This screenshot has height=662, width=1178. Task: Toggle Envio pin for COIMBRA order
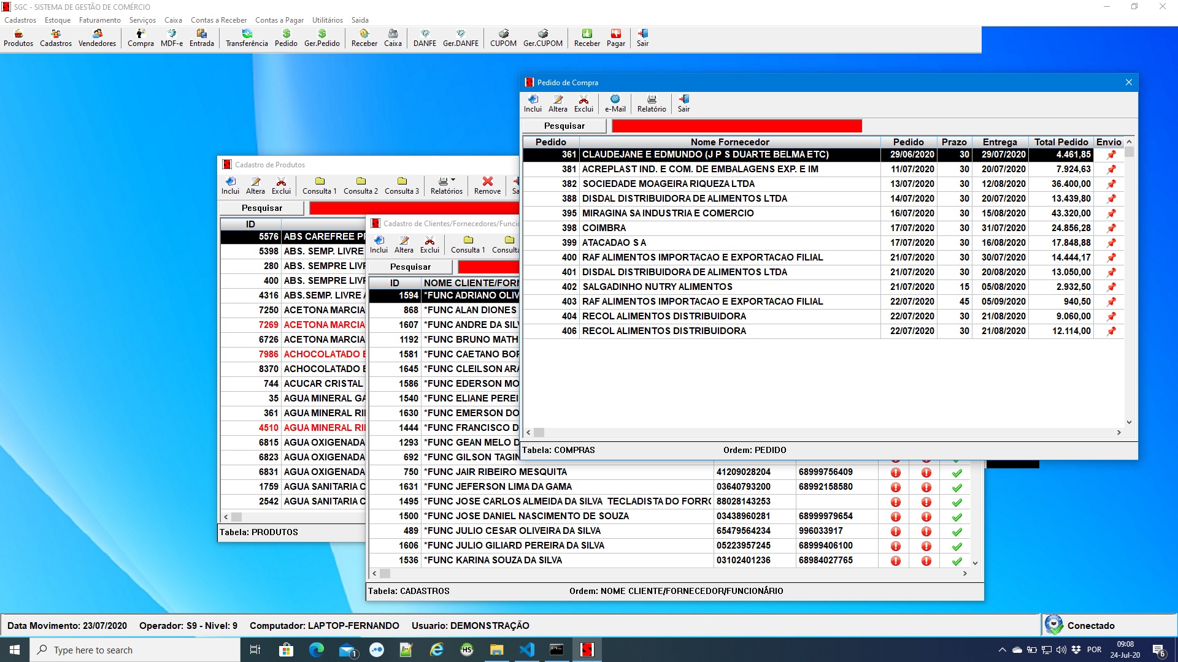pyautogui.click(x=1111, y=229)
